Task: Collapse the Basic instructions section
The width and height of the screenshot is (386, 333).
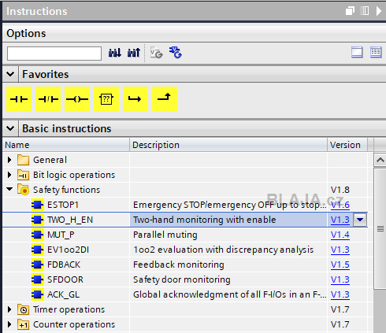Action: pos(10,128)
